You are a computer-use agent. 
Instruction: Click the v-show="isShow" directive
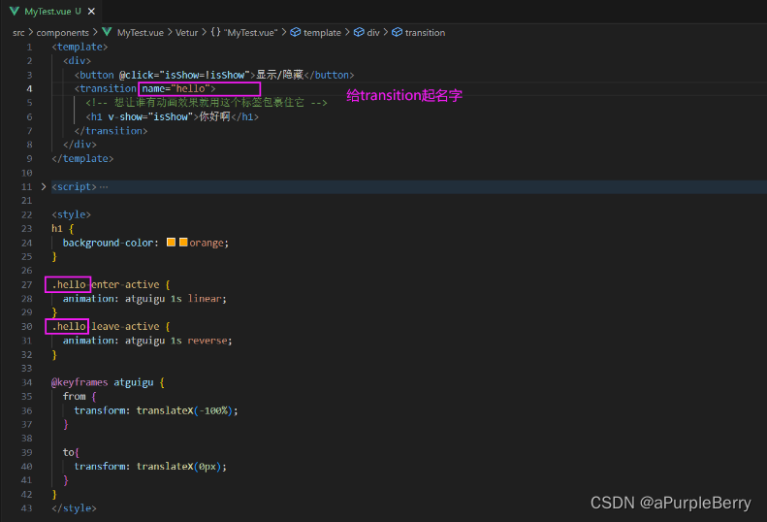tap(150, 117)
